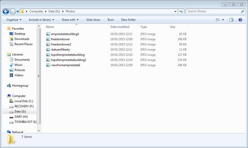Click the change view icon

(218, 20)
